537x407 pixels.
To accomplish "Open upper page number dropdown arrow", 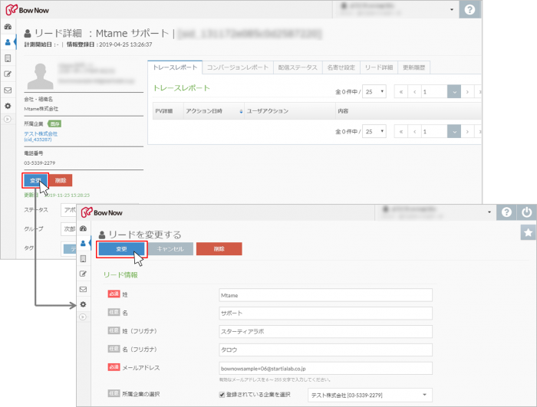I will (454, 91).
